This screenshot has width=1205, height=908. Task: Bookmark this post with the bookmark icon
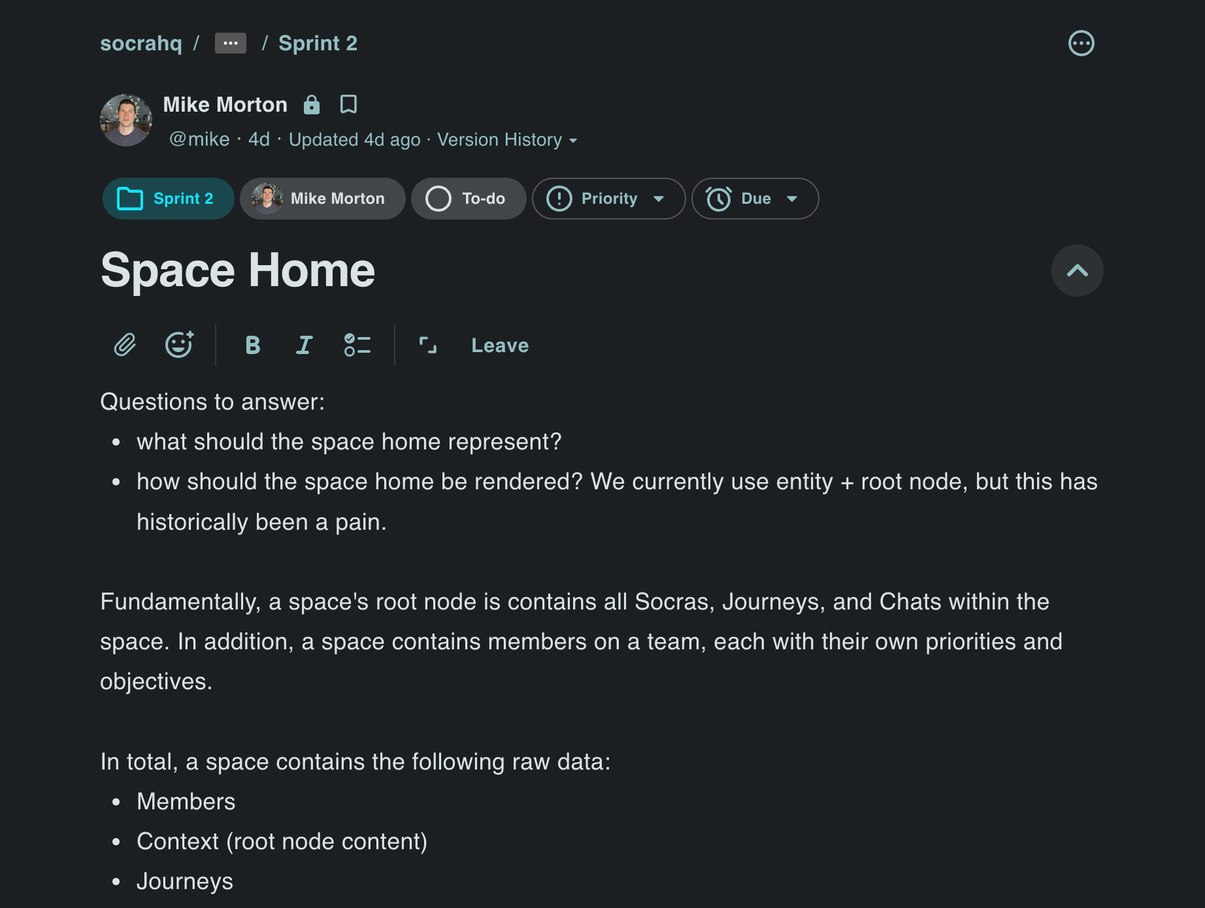[x=348, y=105]
